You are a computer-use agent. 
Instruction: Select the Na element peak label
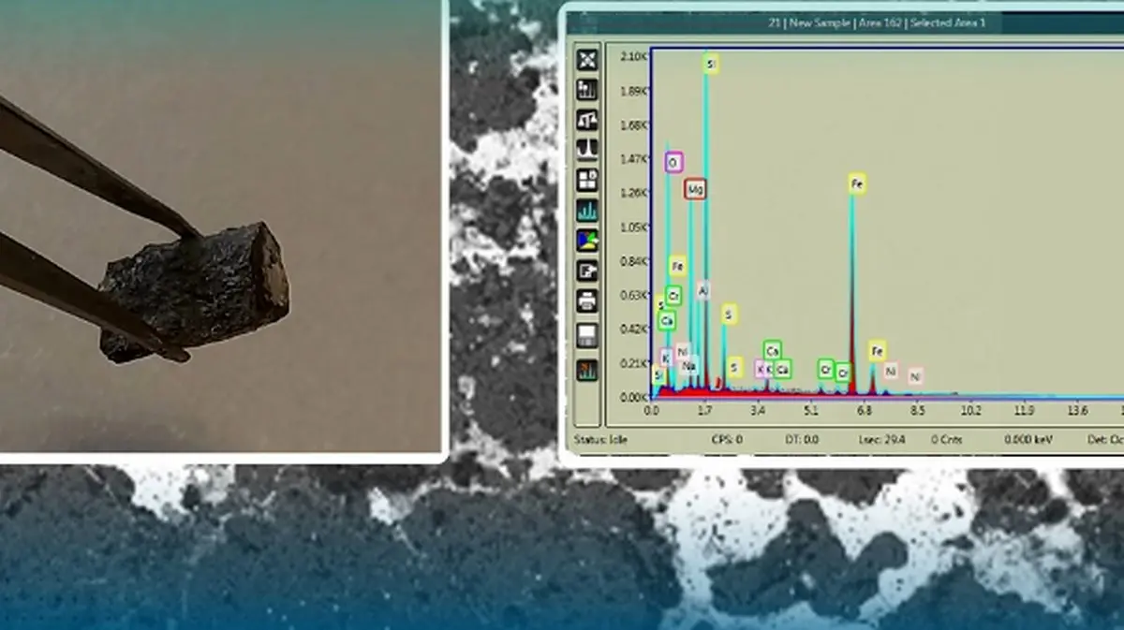coord(688,366)
